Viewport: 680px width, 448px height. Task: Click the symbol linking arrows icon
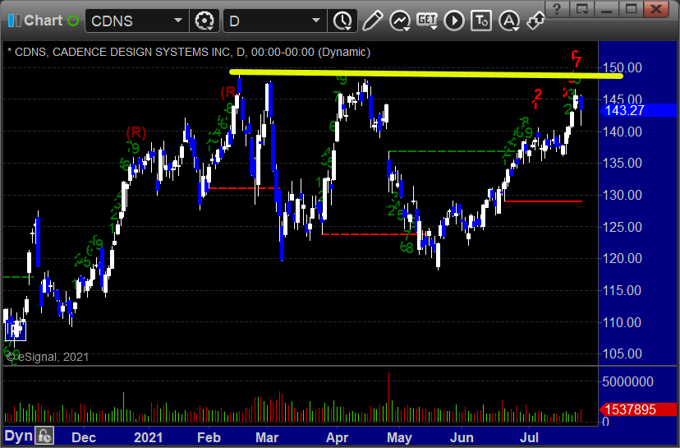click(536, 21)
